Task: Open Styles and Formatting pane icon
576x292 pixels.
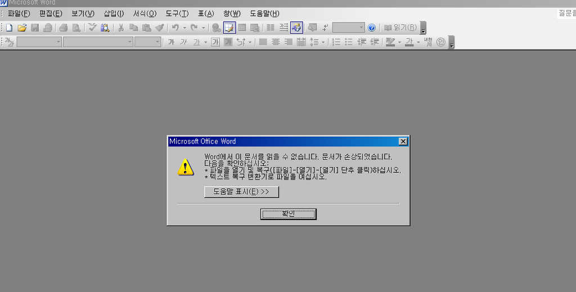Action: coord(9,42)
